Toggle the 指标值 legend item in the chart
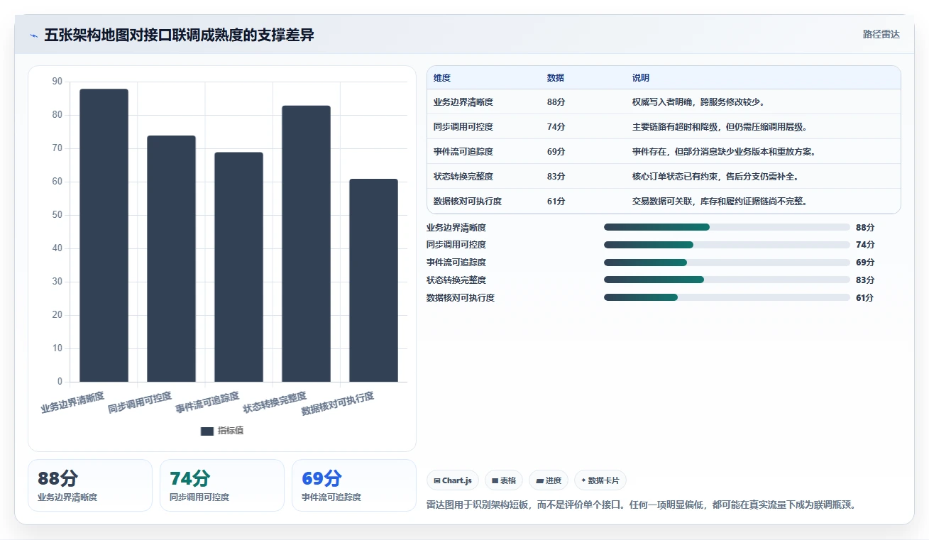The width and height of the screenshot is (929, 540). (222, 431)
